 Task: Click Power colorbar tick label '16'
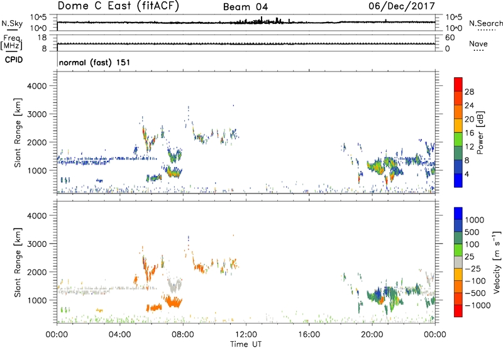pos(469,133)
